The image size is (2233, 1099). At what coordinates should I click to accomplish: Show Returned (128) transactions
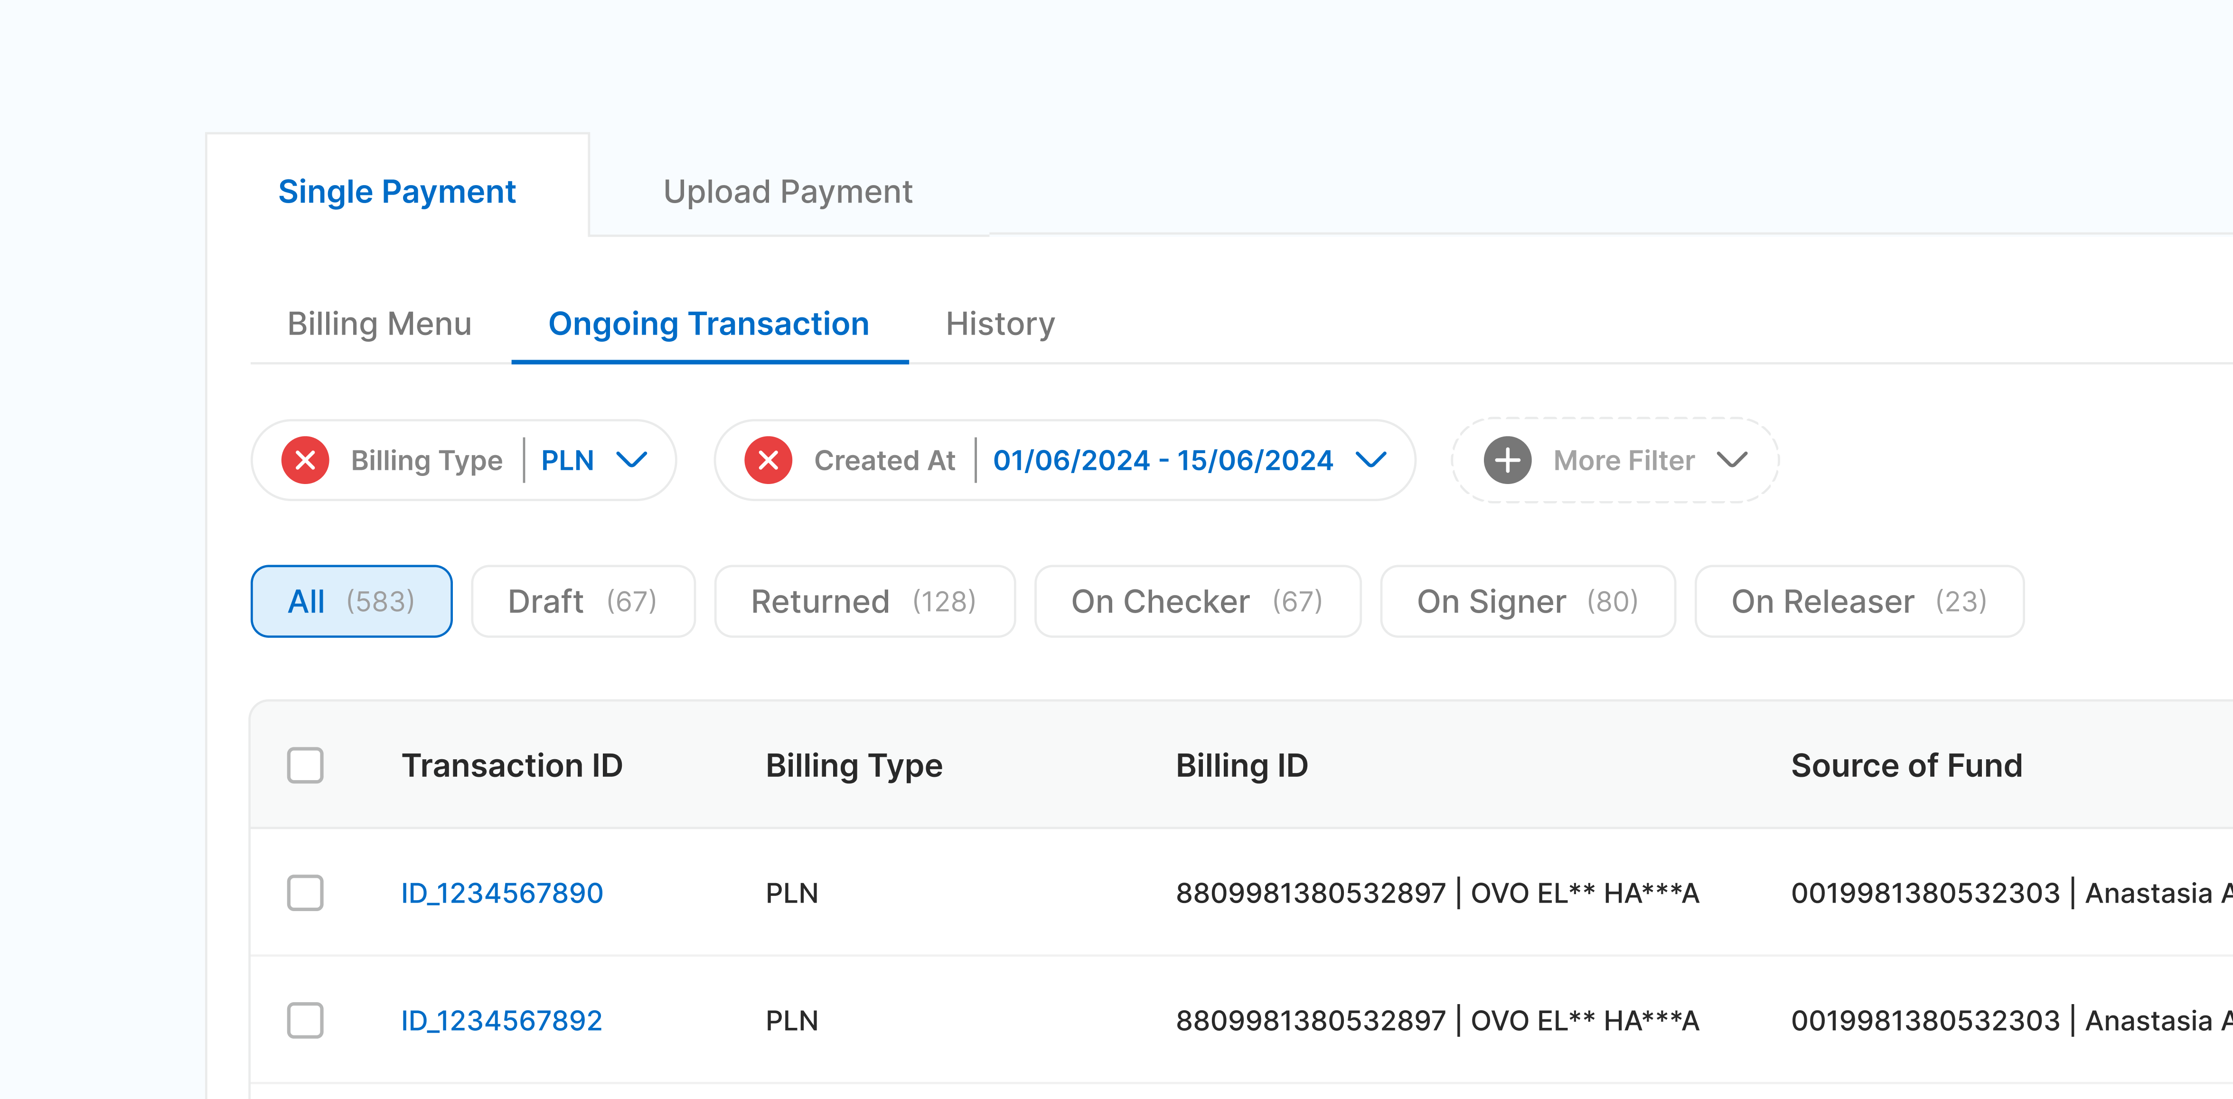point(865,602)
